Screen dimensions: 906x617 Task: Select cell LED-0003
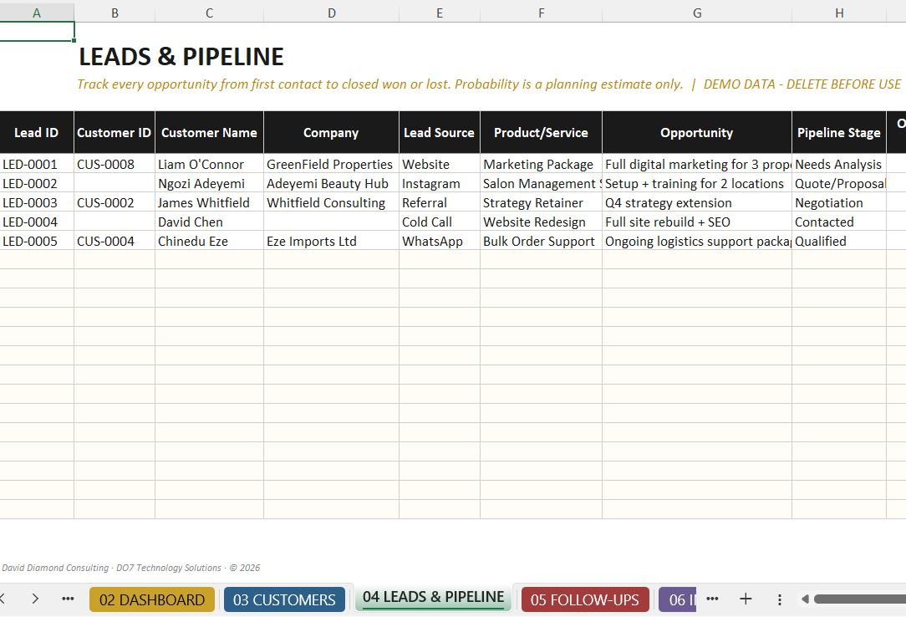(37, 203)
